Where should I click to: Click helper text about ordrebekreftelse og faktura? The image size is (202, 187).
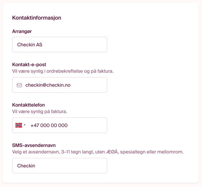point(63,71)
